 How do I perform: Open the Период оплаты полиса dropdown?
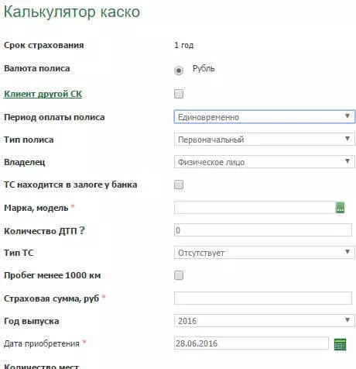click(265, 117)
